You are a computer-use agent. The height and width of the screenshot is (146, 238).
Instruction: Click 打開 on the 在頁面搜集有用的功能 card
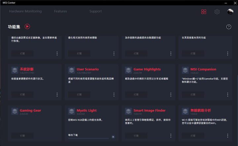[193, 54]
